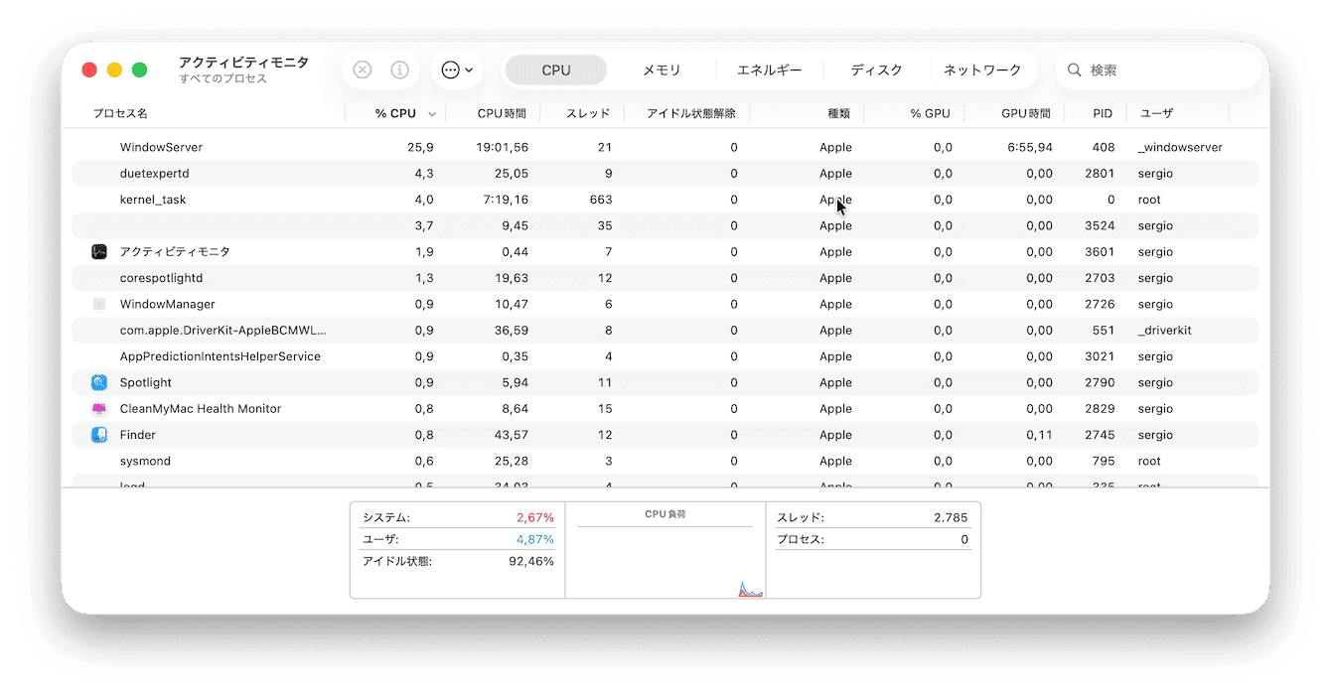Toggle % CPU column sort order
The width and height of the screenshot is (1331, 695).
click(x=395, y=113)
